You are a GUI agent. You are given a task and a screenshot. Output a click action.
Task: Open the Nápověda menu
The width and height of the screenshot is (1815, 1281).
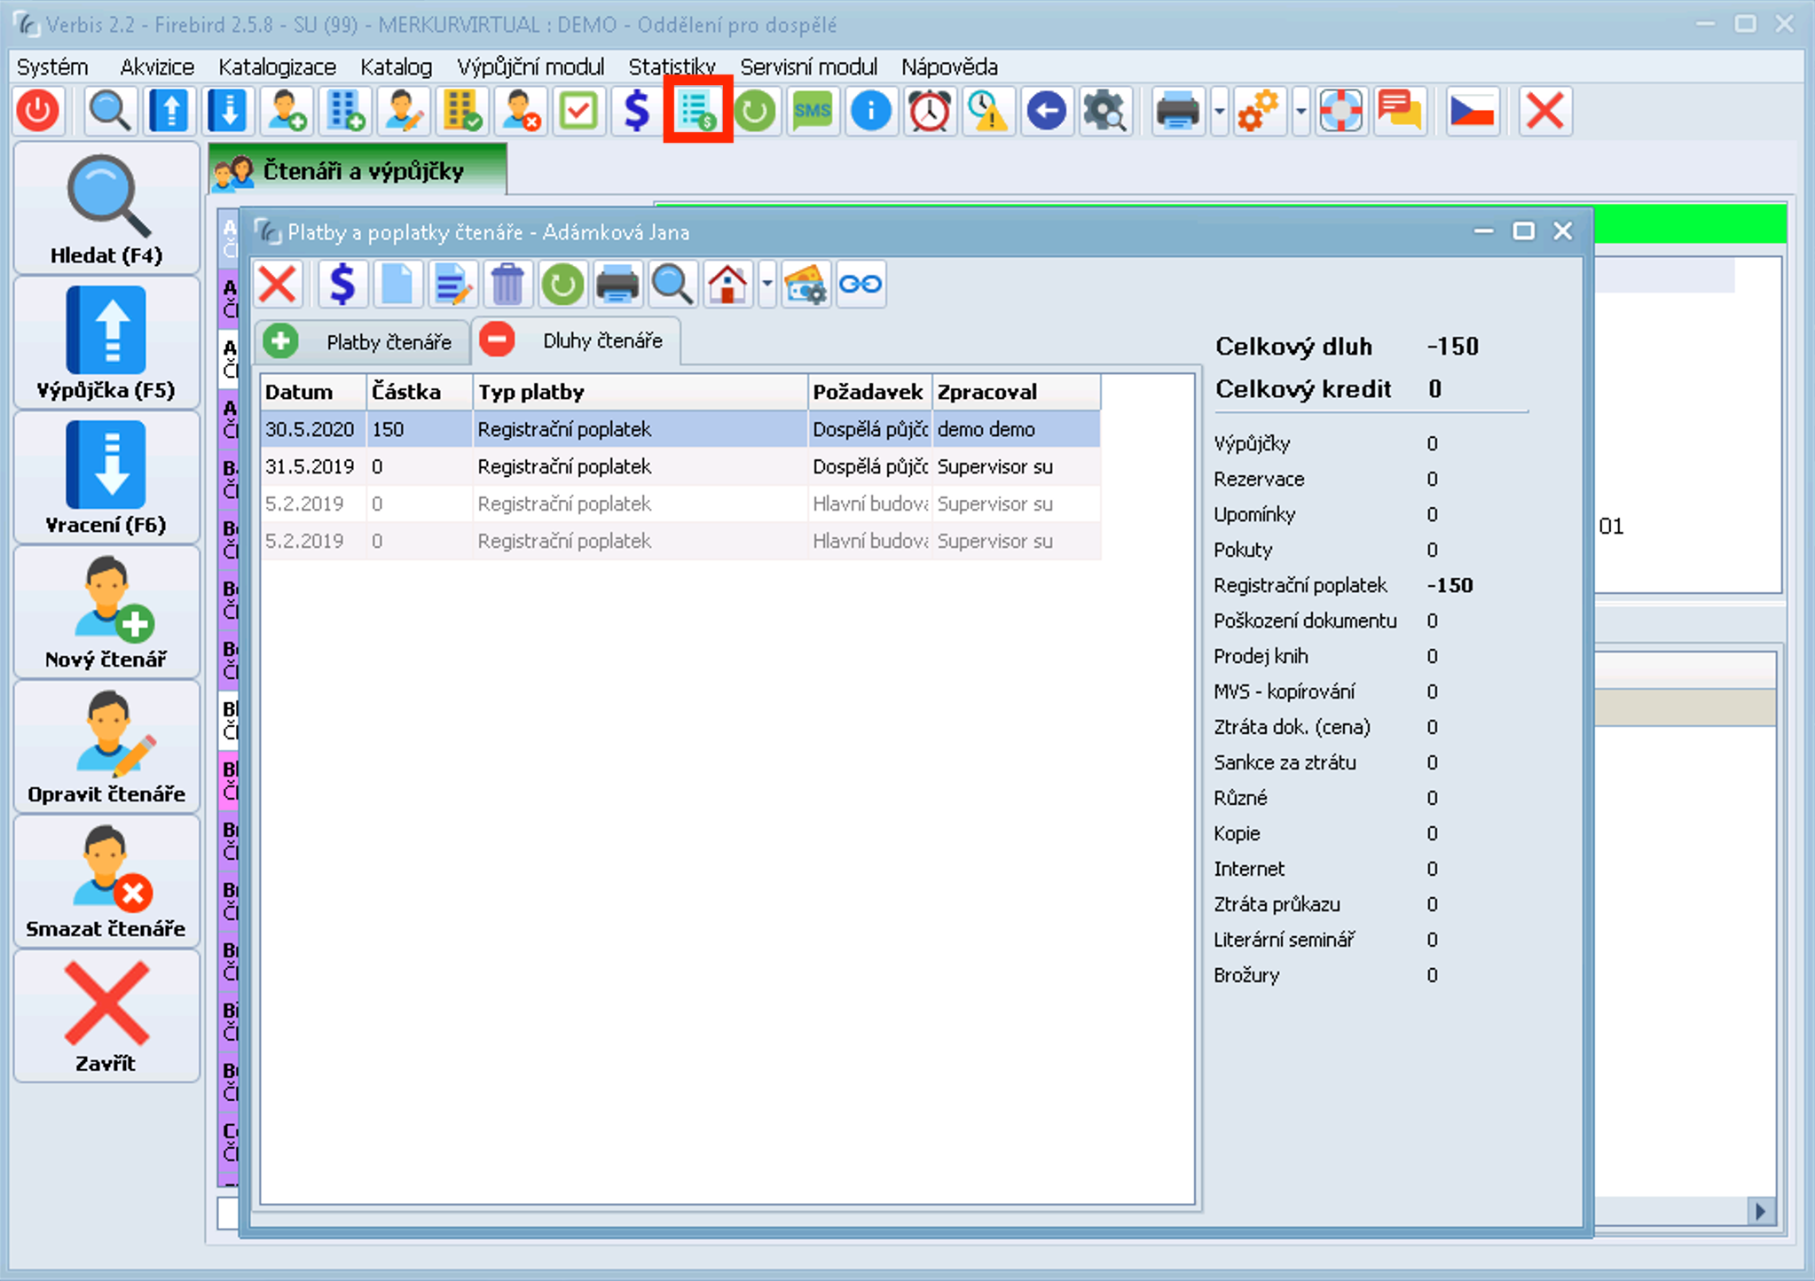pyautogui.click(x=950, y=67)
